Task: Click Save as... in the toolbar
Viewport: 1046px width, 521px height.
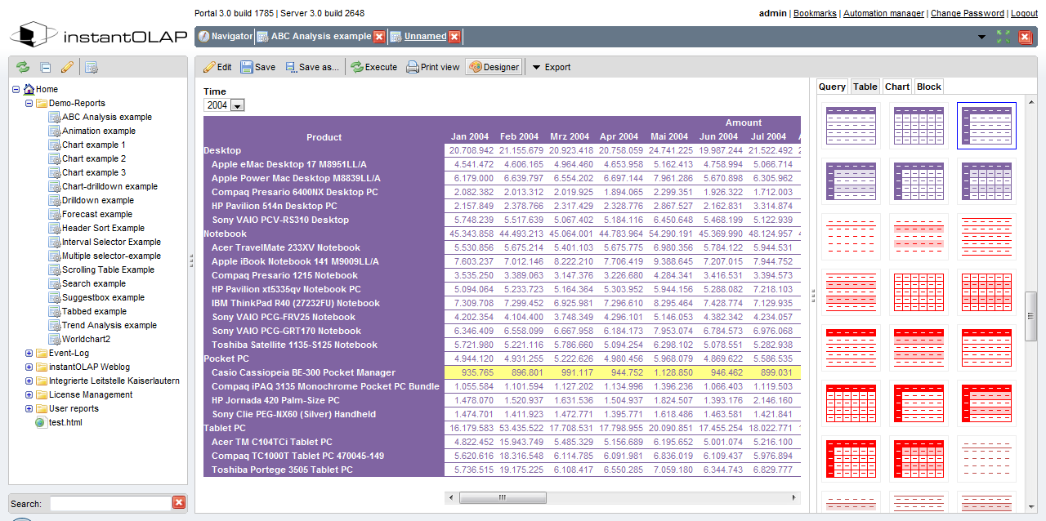Action: 311,67
